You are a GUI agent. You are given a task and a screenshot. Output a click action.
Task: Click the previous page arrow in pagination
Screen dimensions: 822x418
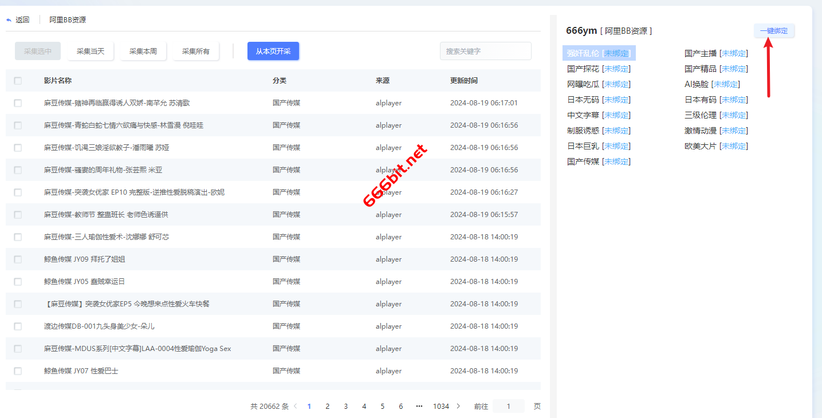[295, 406]
